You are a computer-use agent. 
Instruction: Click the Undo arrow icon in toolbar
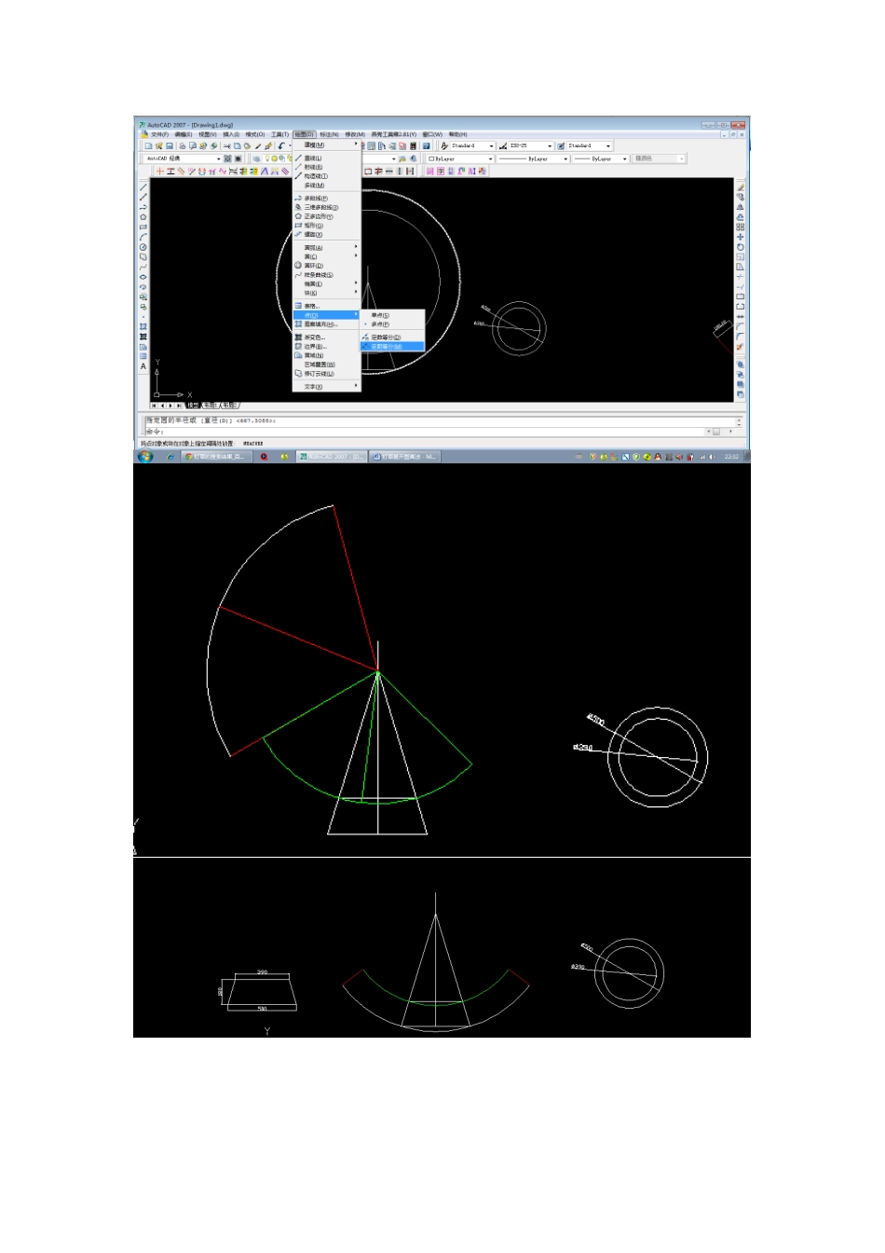pos(280,146)
